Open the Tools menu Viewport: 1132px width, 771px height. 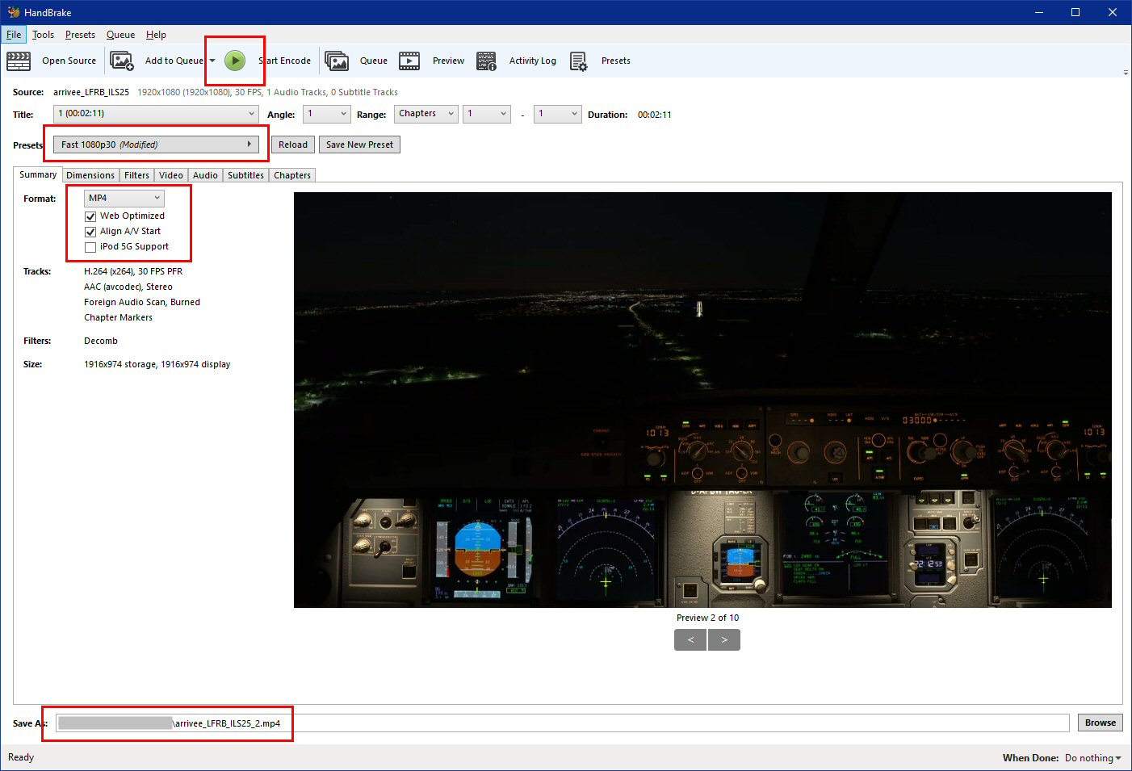pos(43,35)
